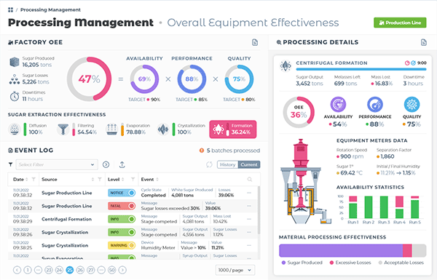The image size is (437, 280).
Task: Click the green Production Line button
Action: 400,23
